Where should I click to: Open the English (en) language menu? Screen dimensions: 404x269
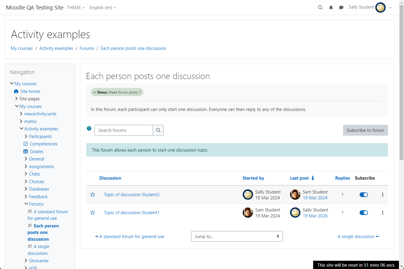pos(103,8)
